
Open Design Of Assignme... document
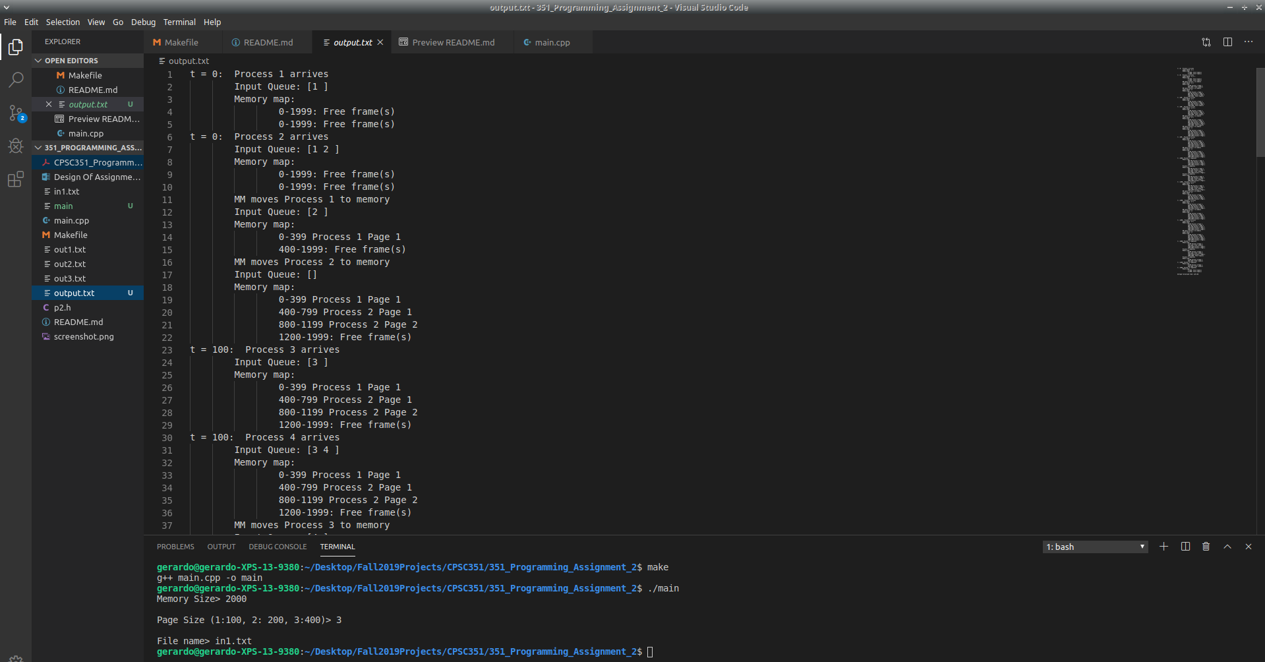(88, 177)
